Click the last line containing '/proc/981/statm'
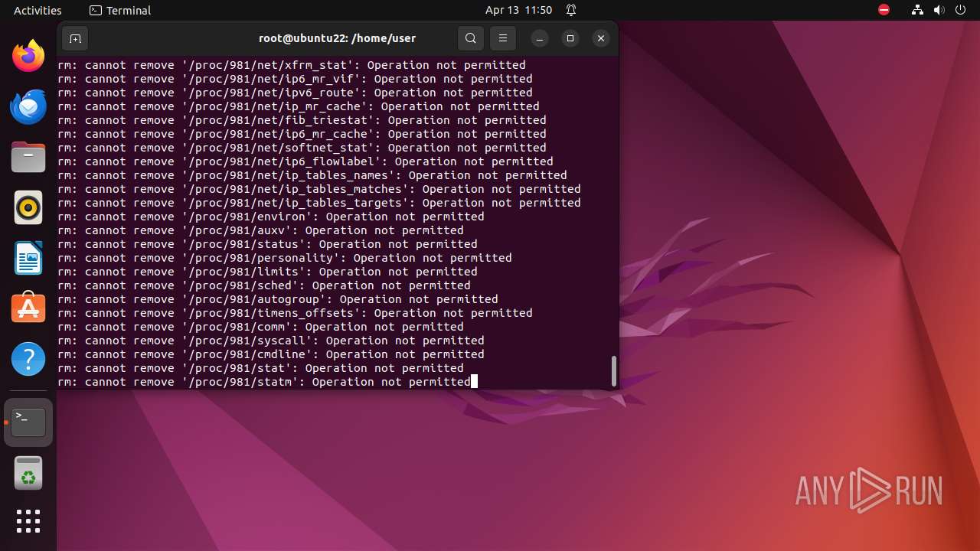 pyautogui.click(x=264, y=382)
